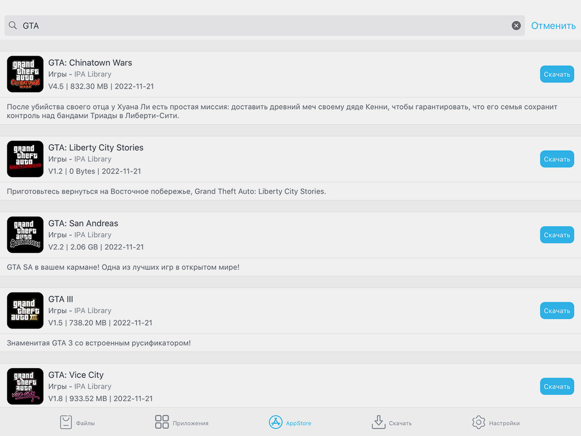
Task: Download GTA: Liberty City Stories with Скачать
Action: 557,159
